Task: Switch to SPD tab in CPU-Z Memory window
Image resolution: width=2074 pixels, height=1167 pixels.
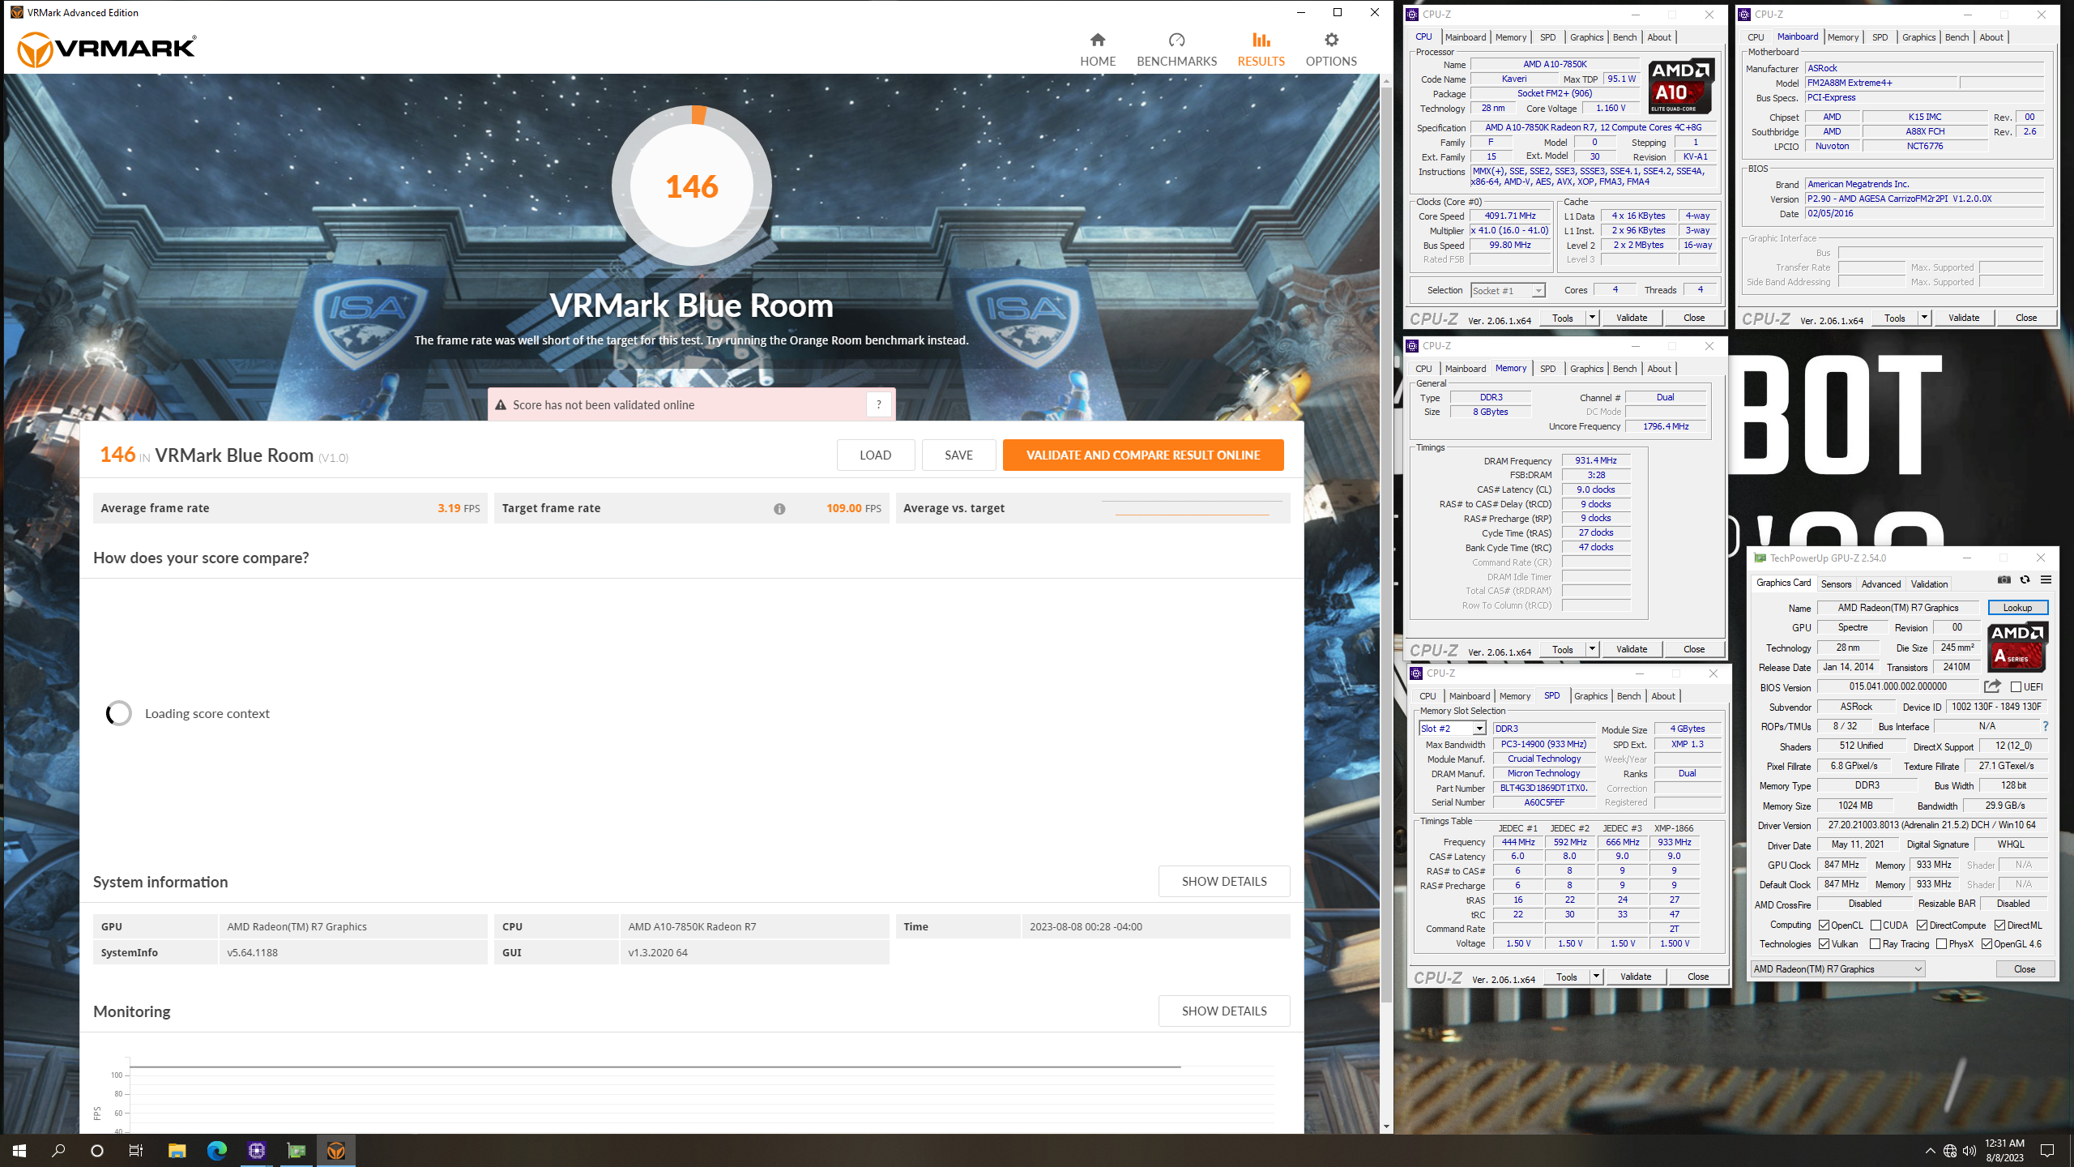Action: tap(1547, 369)
